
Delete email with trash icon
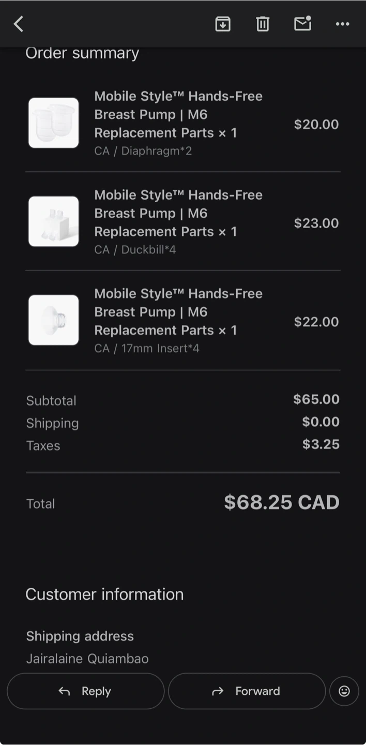(x=263, y=24)
